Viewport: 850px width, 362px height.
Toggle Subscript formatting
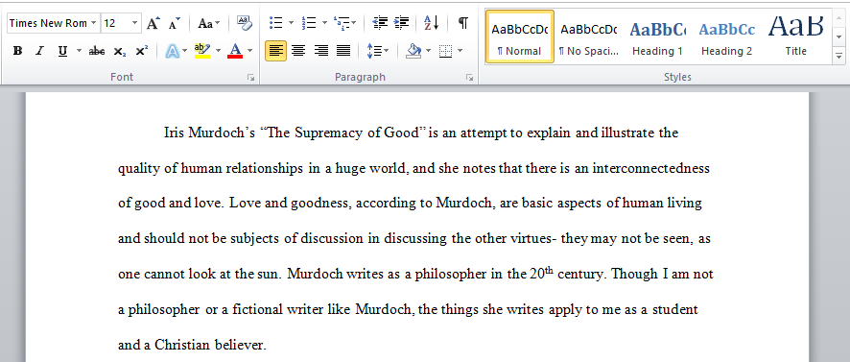tap(120, 51)
